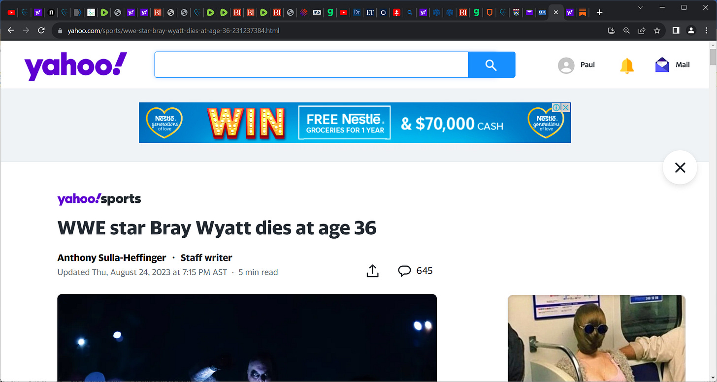
Task: Switch to the pink striped orb tab
Action: click(x=303, y=12)
